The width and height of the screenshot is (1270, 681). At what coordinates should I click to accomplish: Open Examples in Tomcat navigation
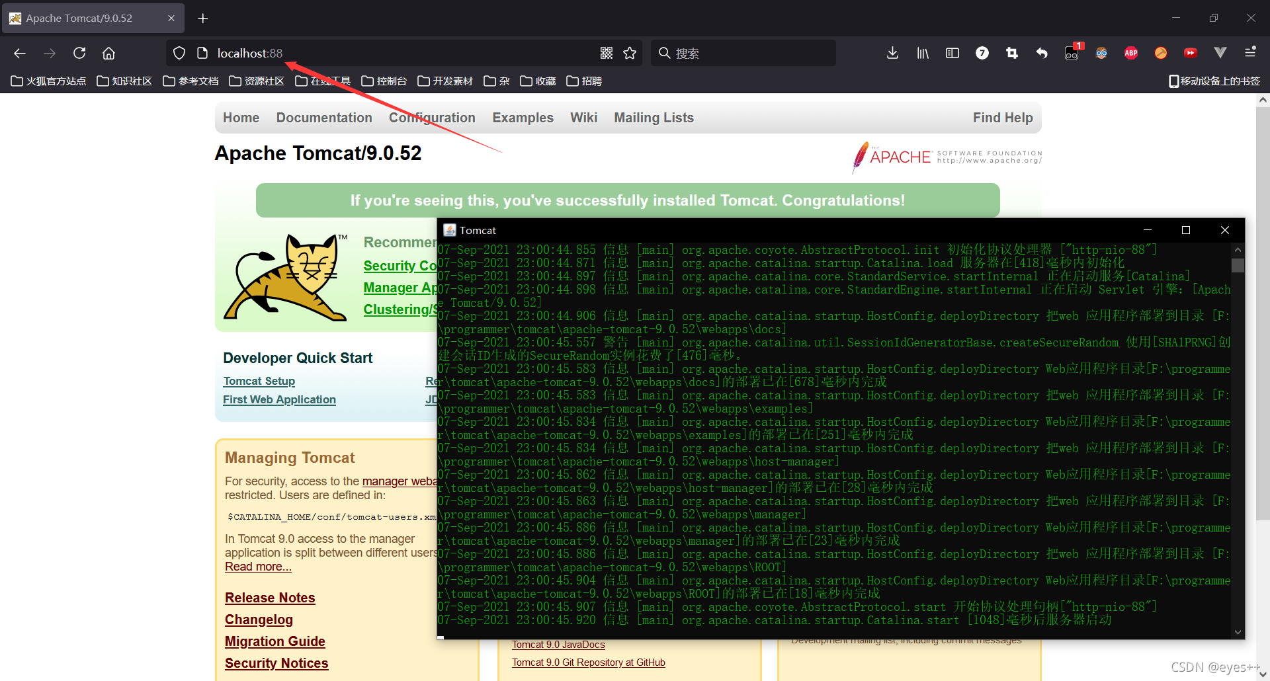(x=523, y=118)
